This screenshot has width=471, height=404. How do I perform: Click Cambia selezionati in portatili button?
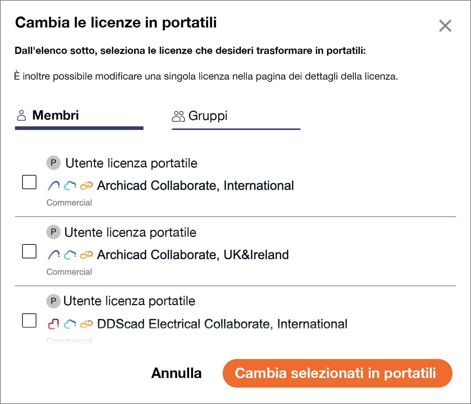338,373
